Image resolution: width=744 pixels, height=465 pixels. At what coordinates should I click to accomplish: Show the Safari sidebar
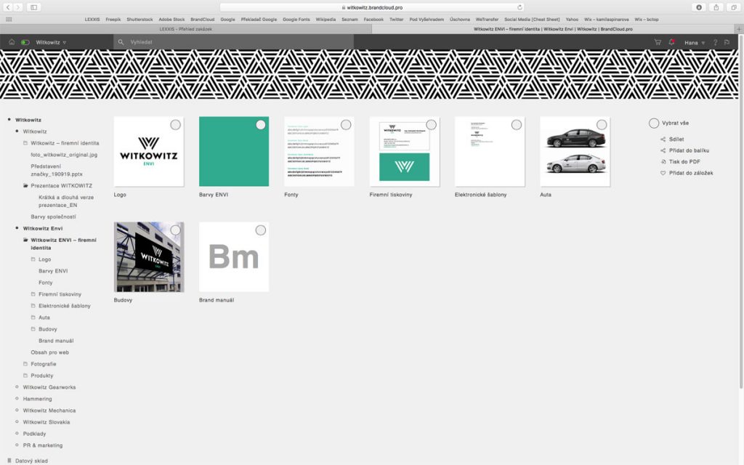tap(33, 7)
